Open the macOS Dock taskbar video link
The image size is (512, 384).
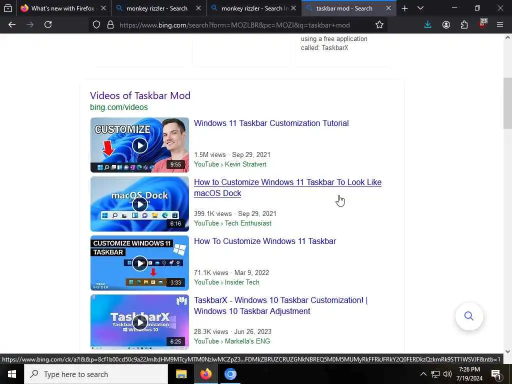click(287, 187)
